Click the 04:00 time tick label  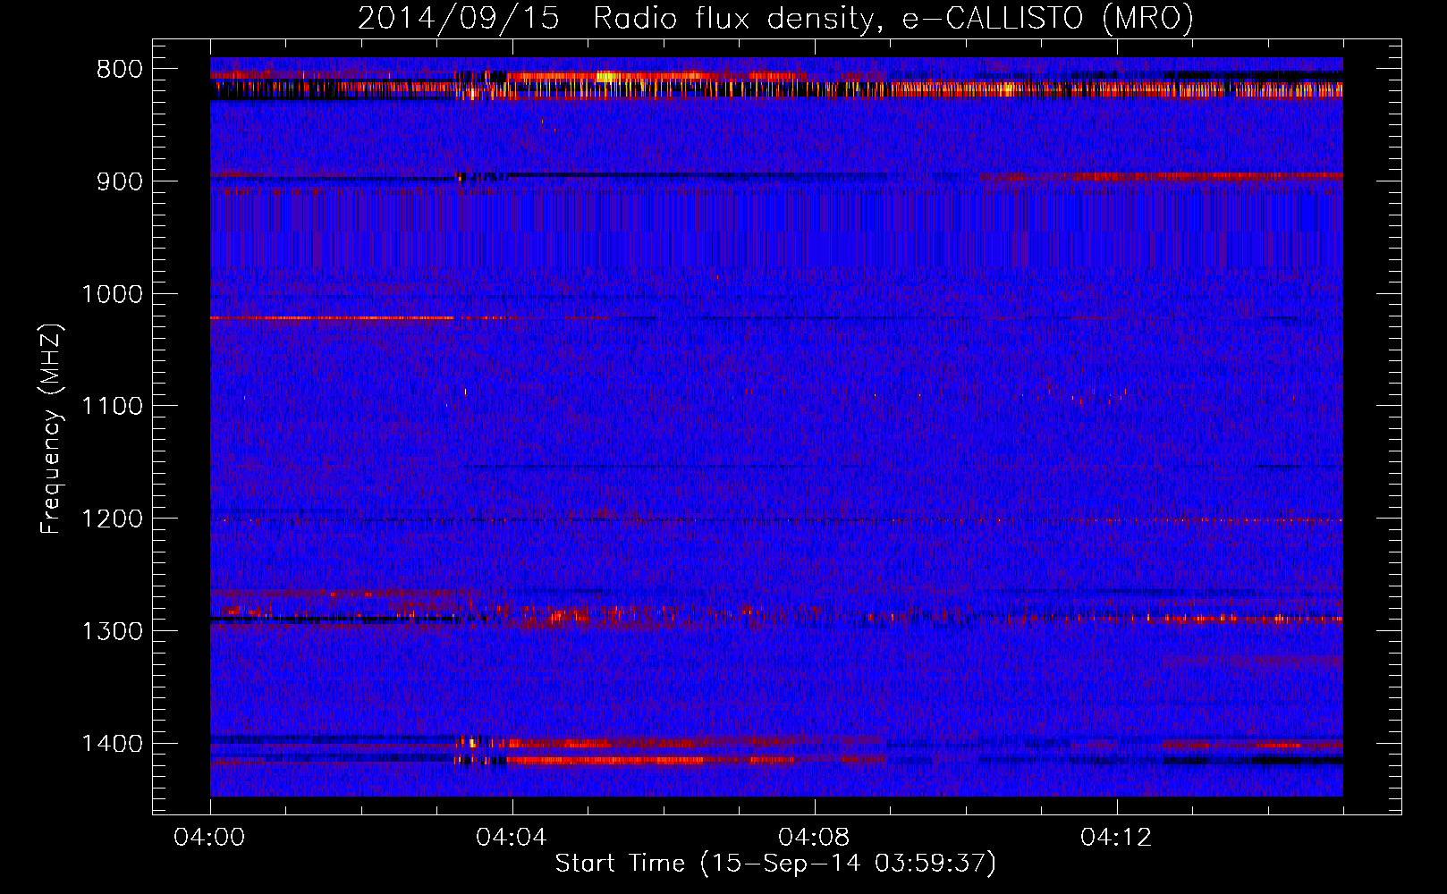coord(209,838)
